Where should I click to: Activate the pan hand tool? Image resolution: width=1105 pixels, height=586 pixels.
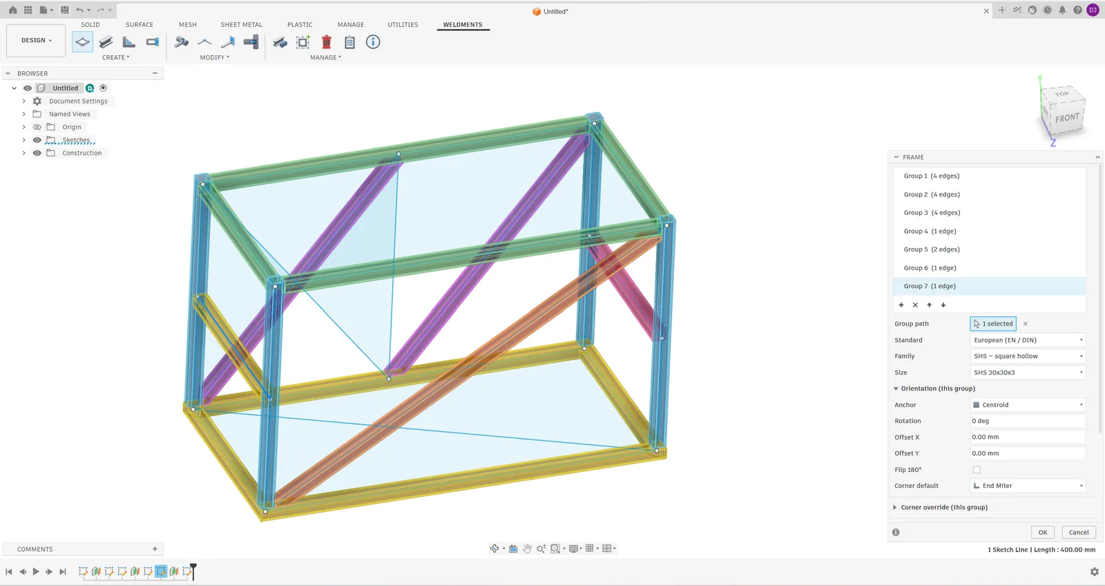(528, 549)
